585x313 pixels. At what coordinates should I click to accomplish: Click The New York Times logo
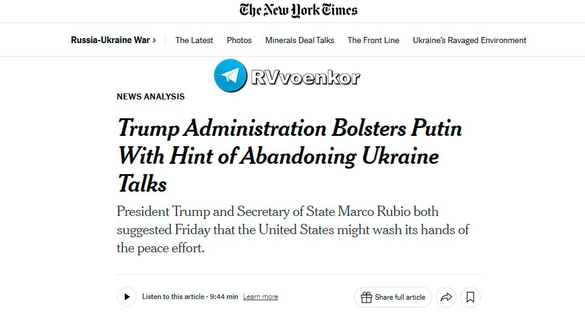coord(298,10)
